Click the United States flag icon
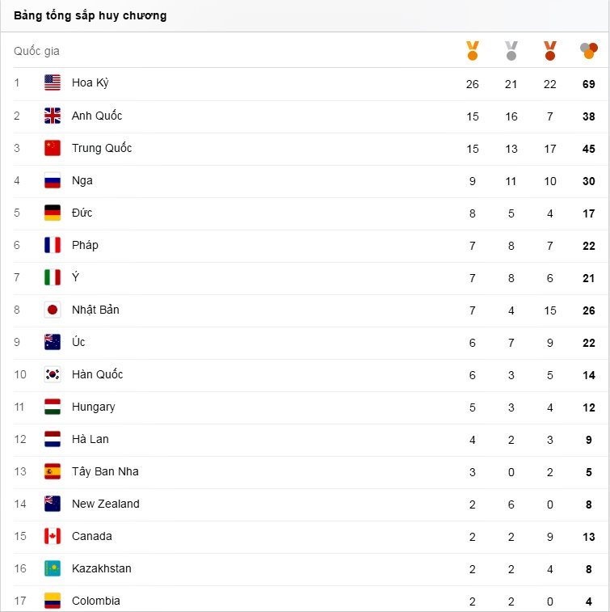This screenshot has height=612, width=610. 53,83
